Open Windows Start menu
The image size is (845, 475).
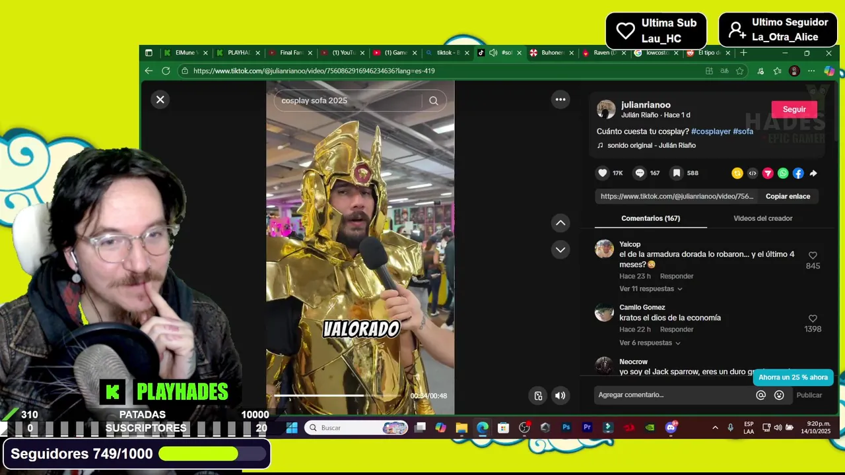tap(292, 427)
